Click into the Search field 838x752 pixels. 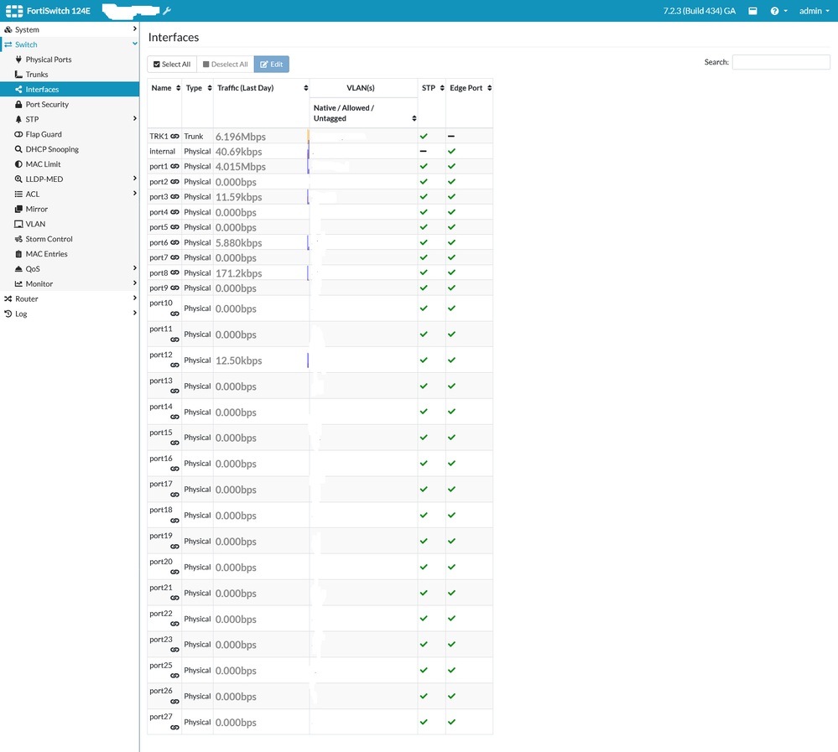point(780,62)
